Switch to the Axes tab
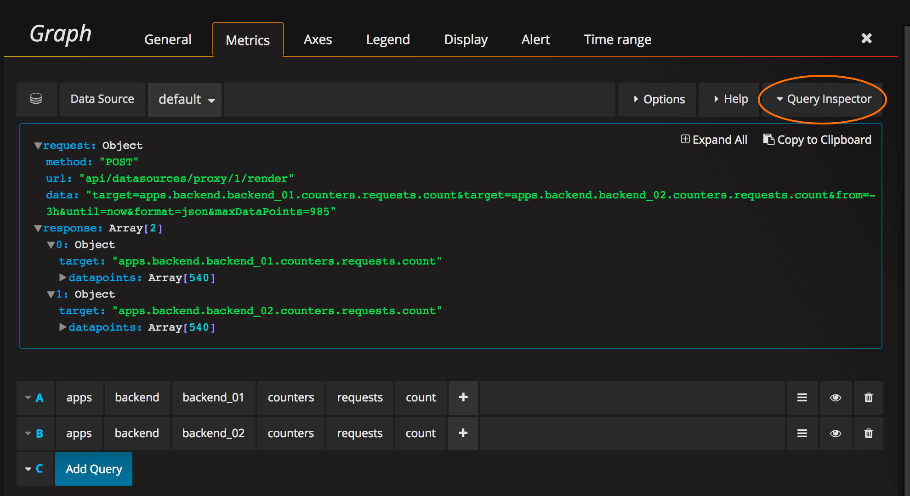The width and height of the screenshot is (910, 496). click(x=318, y=39)
